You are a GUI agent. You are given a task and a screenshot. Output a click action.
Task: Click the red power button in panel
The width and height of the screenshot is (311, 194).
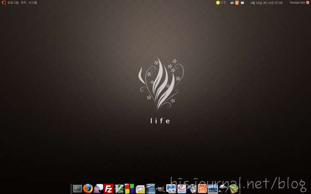307,3
